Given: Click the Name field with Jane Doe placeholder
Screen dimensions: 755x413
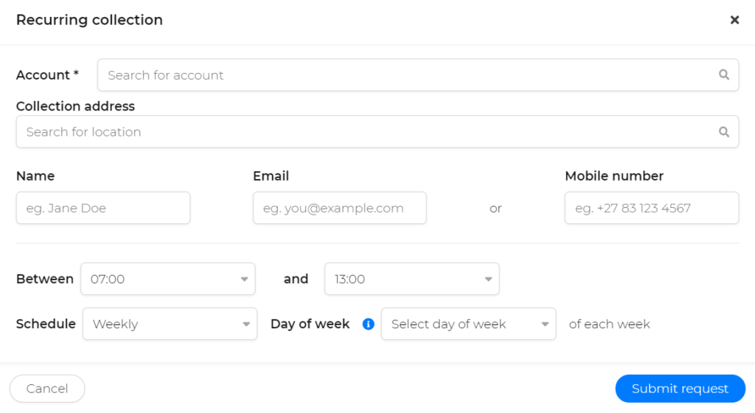Looking at the screenshot, I should 103,208.
